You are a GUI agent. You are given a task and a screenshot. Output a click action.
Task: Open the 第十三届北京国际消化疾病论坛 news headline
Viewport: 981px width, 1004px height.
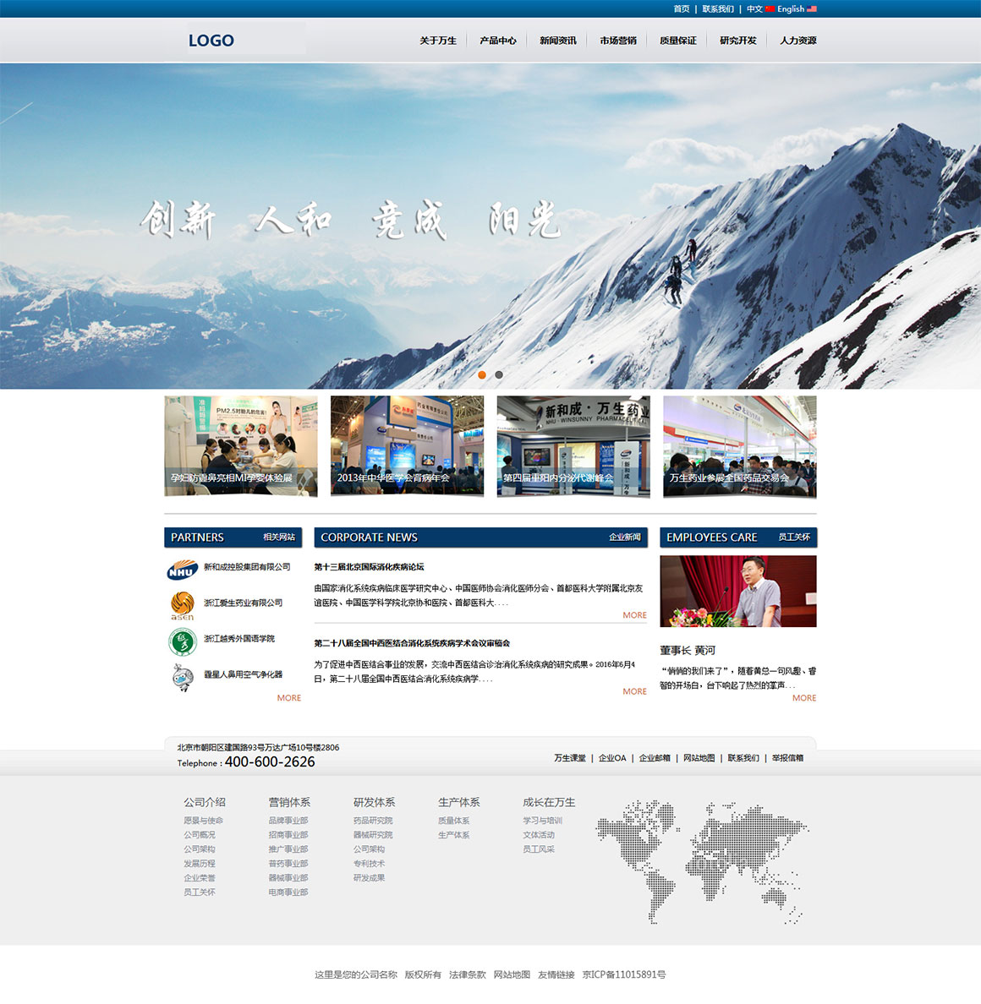click(x=369, y=567)
